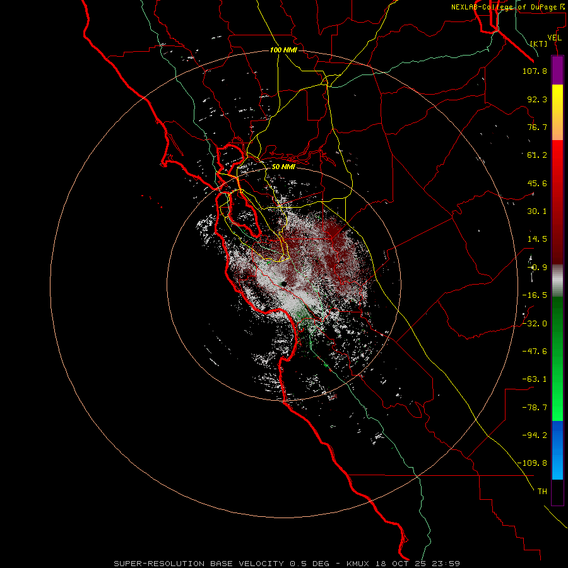
Task: Click the 92.3 velocity scale value
Action: (x=537, y=99)
